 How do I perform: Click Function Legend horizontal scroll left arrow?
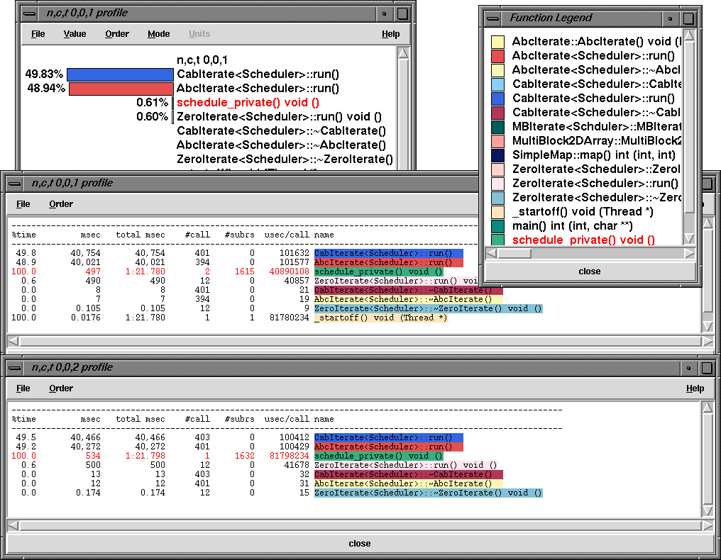[x=491, y=253]
